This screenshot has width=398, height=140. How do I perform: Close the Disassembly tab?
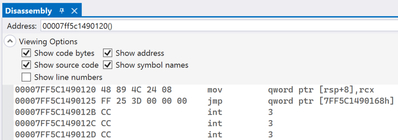coord(74,11)
